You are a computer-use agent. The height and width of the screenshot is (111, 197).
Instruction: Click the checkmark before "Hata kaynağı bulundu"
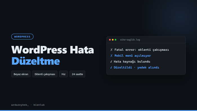pyautogui.click(x=111, y=62)
